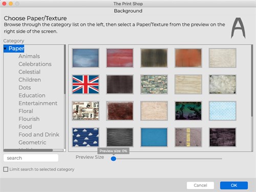Pick the light blue polka dot paper

pyautogui.click(x=223, y=111)
